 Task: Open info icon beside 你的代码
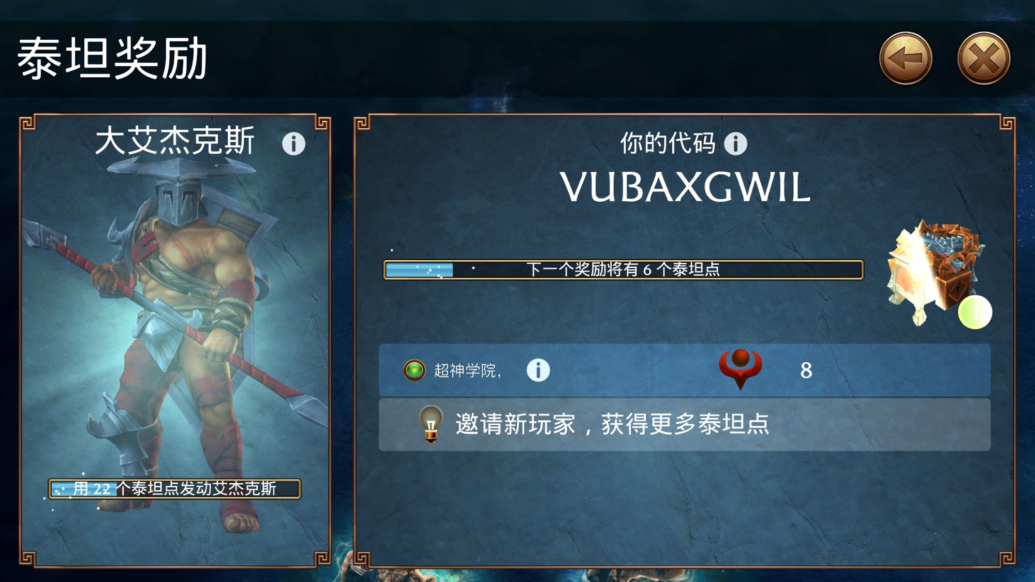(x=735, y=143)
